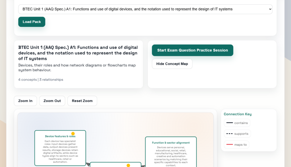The image size is (291, 167).
Task: Click the 'maps to' connection key entry
Action: coord(237,145)
